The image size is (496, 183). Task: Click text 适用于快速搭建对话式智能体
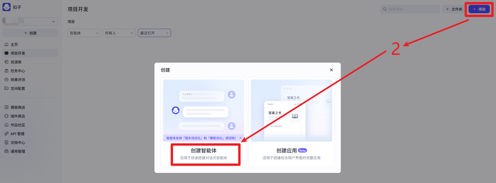click(204, 158)
